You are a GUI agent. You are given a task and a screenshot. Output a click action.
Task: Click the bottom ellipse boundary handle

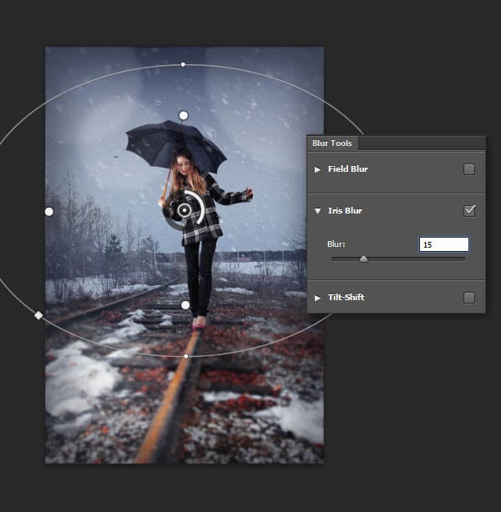click(x=185, y=356)
